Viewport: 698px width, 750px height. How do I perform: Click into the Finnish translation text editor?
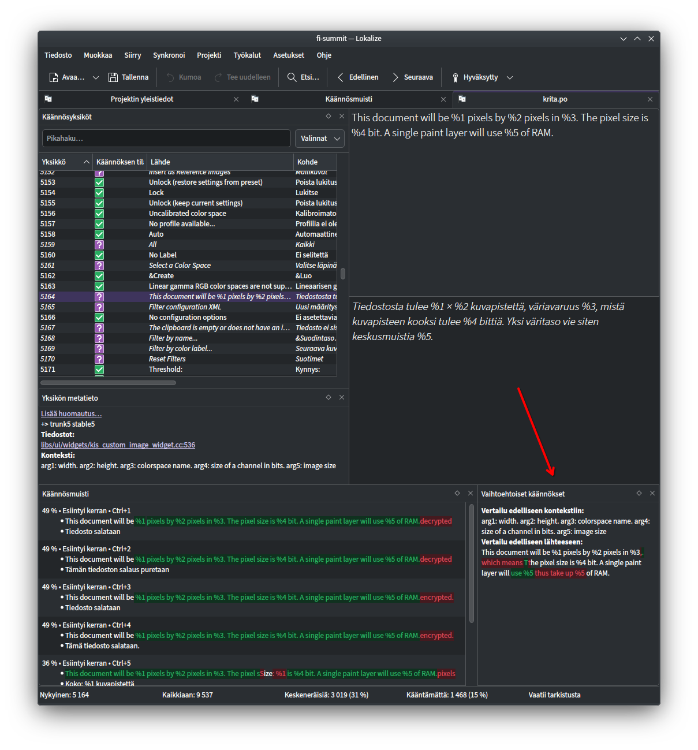coord(504,390)
